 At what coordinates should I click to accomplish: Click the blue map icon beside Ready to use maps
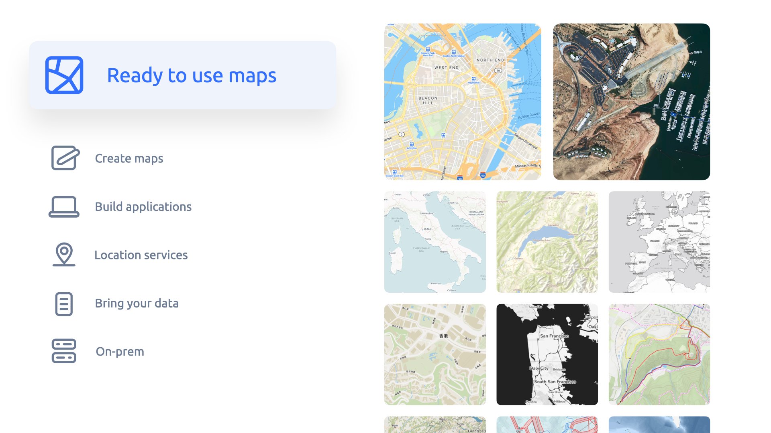pos(64,75)
